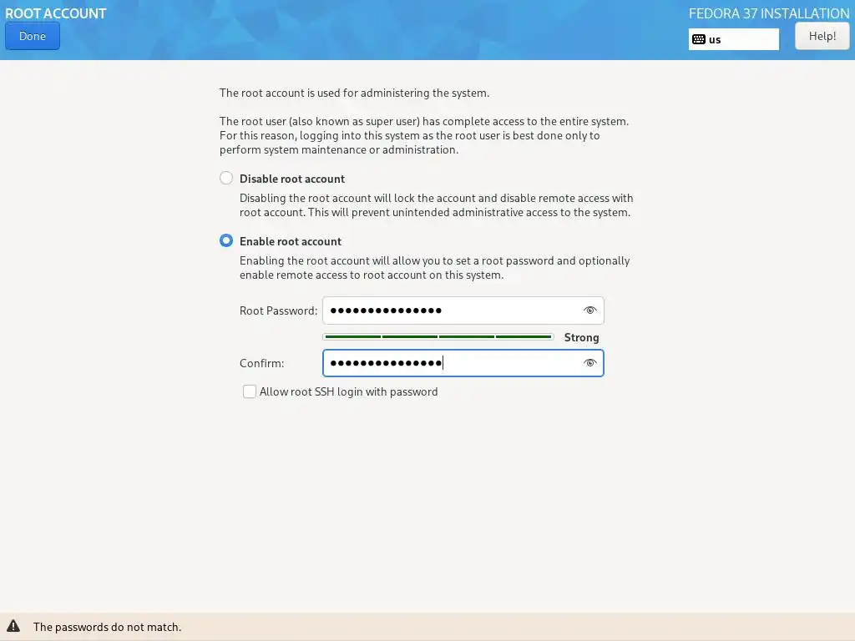This screenshot has width=855, height=641.
Task: Click the FEDORA 37 INSTALLATION label
Action: tap(769, 13)
